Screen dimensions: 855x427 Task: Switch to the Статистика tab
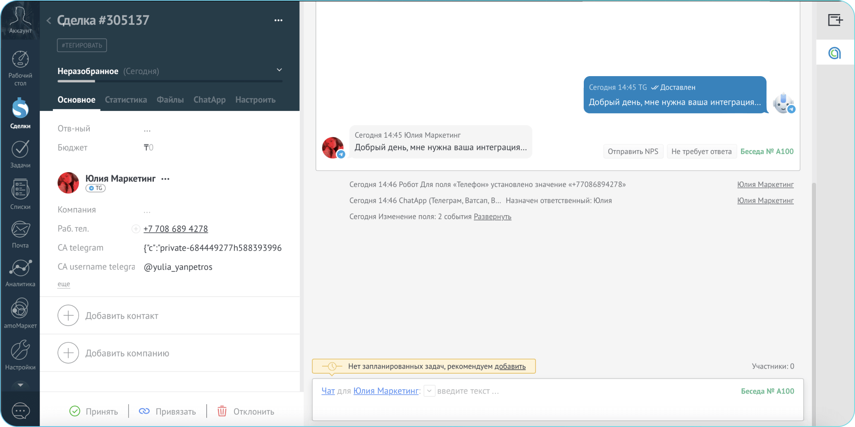click(126, 100)
